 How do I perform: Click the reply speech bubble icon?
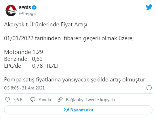click(33, 100)
